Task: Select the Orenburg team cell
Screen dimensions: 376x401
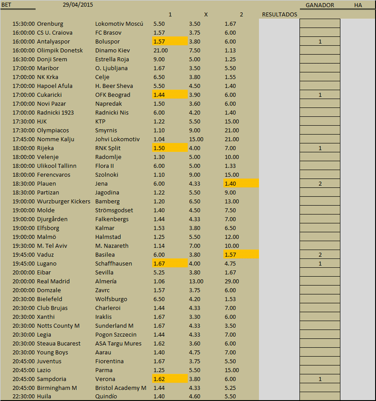Action: click(x=50, y=24)
